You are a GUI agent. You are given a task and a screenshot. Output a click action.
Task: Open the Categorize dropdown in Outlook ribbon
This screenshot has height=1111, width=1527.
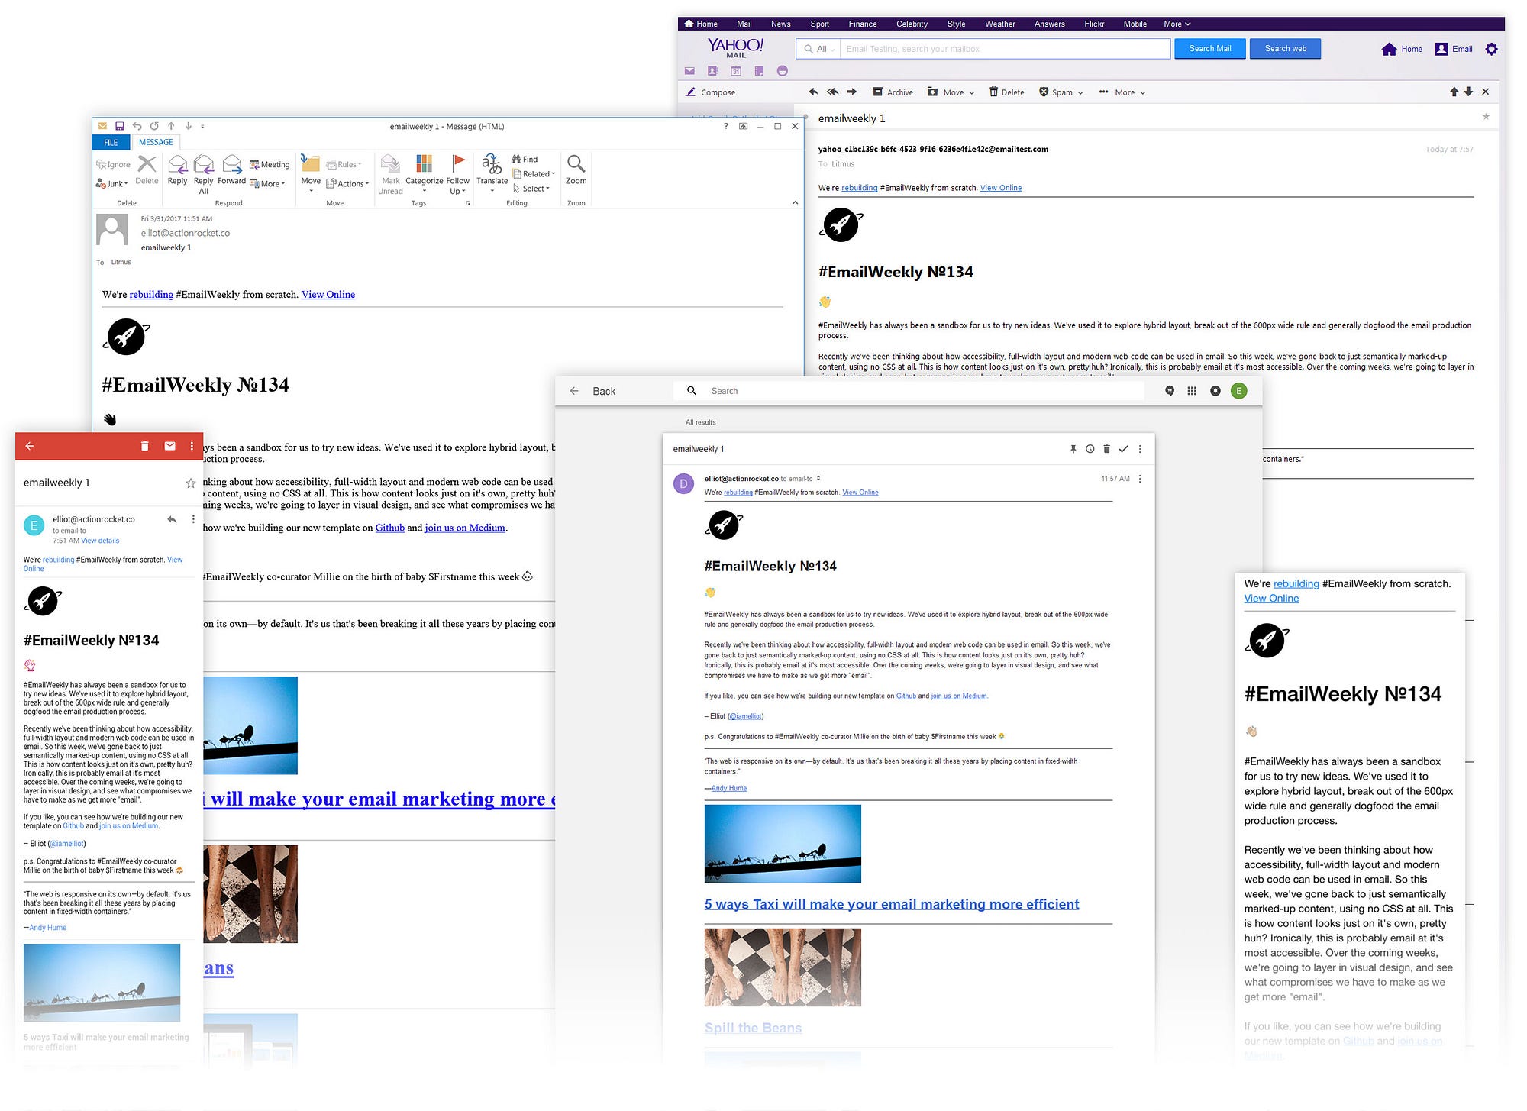424,174
